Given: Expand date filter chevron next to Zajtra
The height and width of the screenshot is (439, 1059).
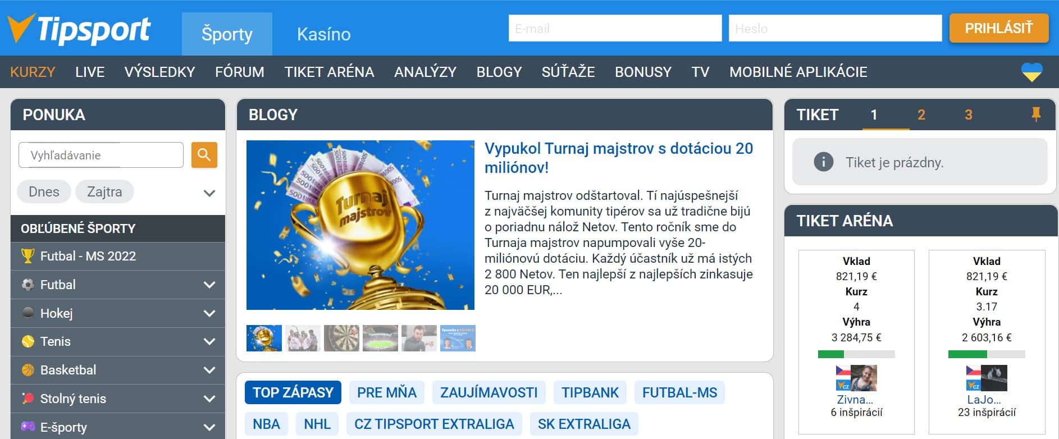Looking at the screenshot, I should (209, 193).
